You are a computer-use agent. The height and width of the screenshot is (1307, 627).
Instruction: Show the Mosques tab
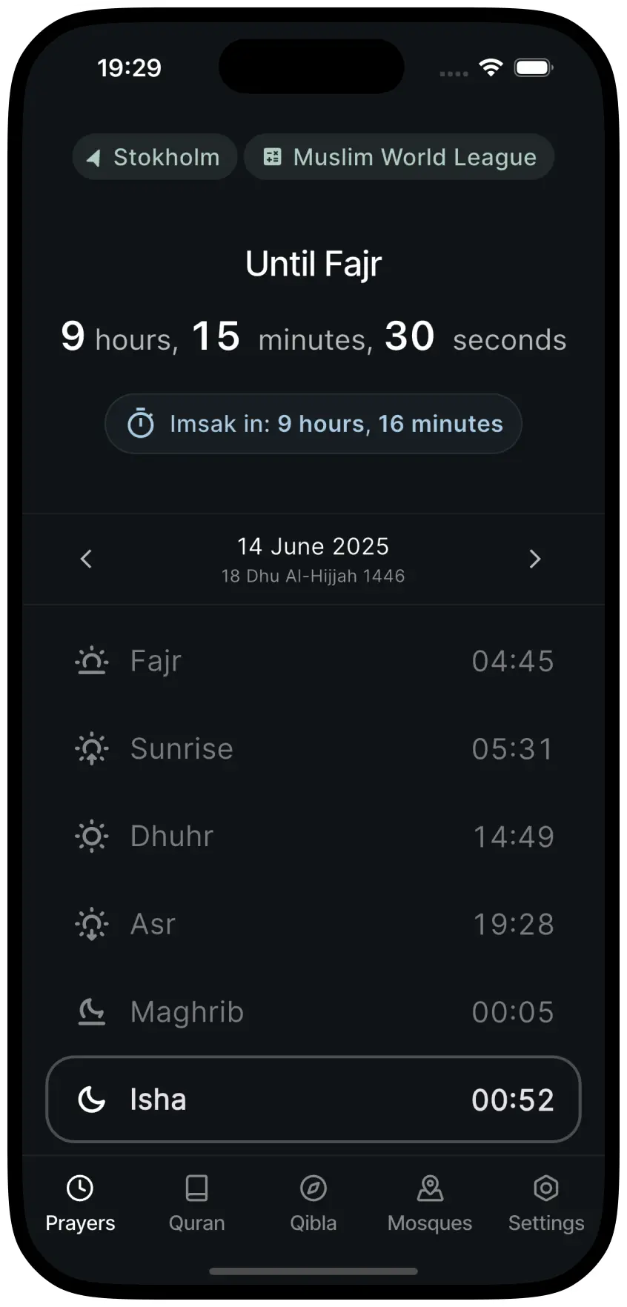(430, 1203)
